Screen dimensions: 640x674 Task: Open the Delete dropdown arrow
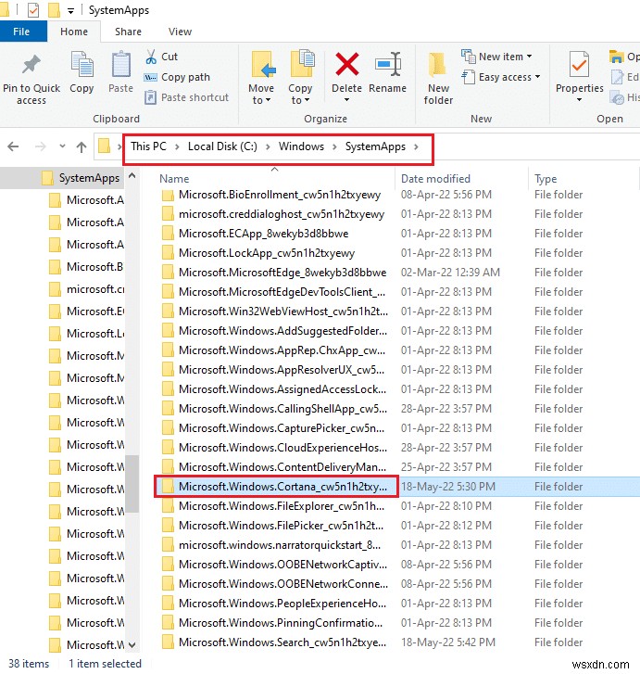click(346, 100)
